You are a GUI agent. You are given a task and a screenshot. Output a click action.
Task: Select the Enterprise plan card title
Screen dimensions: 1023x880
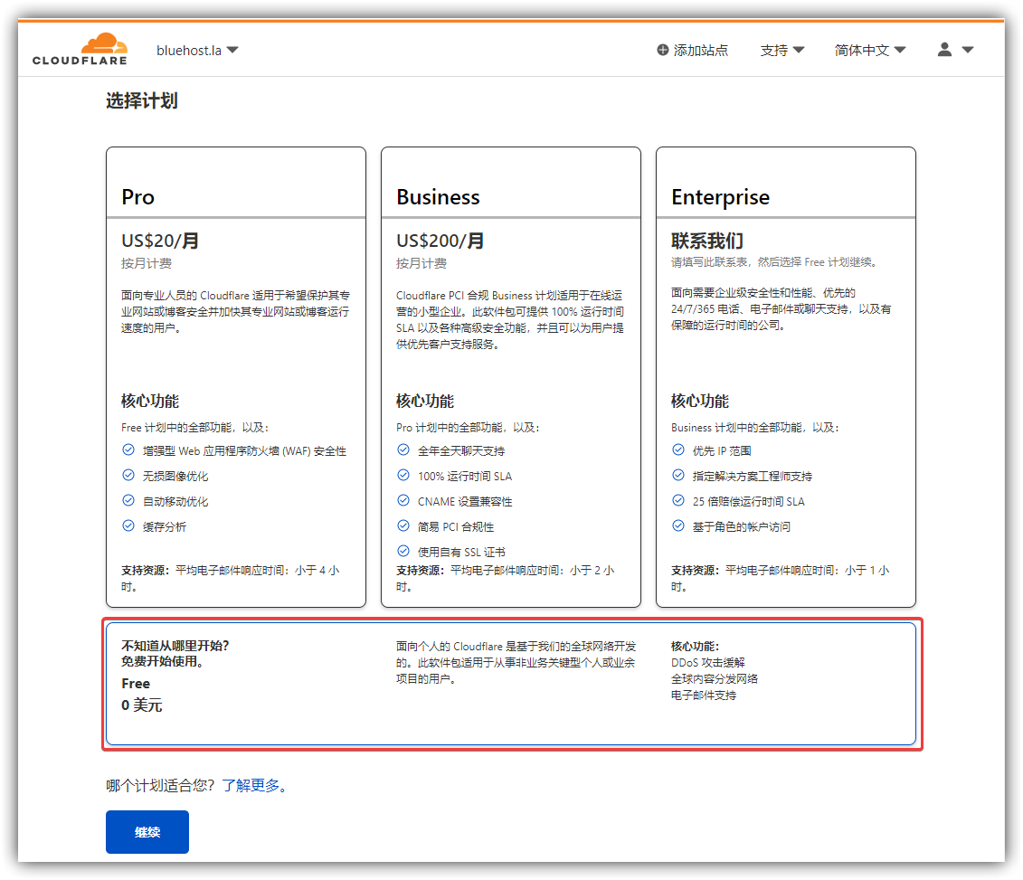coord(720,197)
